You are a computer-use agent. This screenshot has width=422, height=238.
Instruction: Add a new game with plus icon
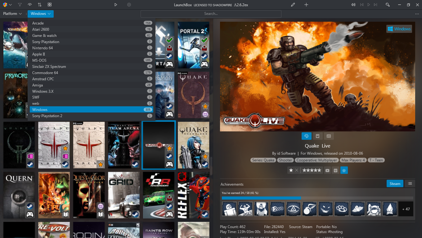coord(306,5)
